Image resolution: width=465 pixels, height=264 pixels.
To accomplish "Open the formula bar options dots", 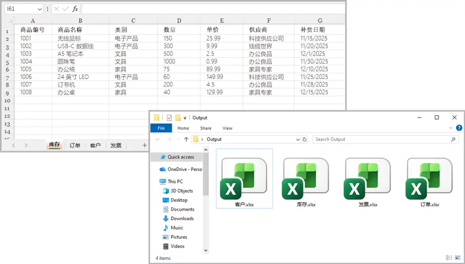I will click(x=47, y=9).
